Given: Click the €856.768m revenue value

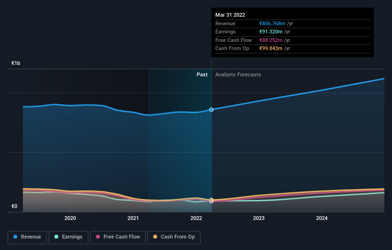Looking at the screenshot, I should point(272,23).
